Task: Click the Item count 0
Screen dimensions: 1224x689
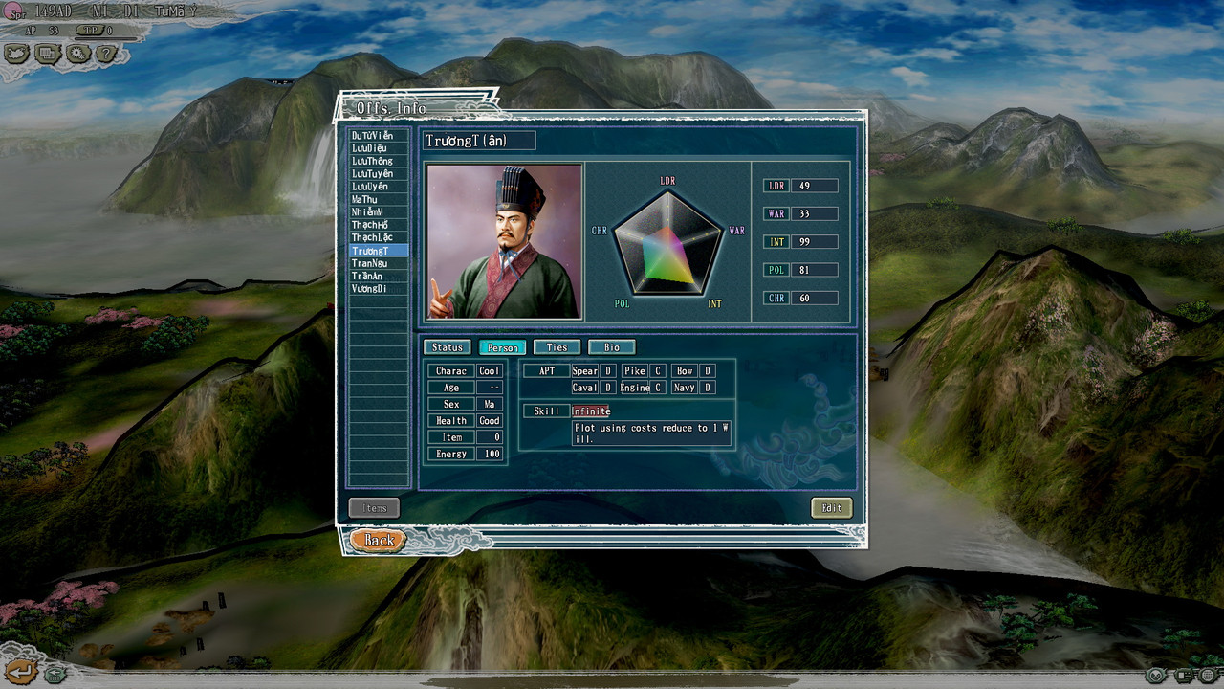Action: [x=490, y=437]
